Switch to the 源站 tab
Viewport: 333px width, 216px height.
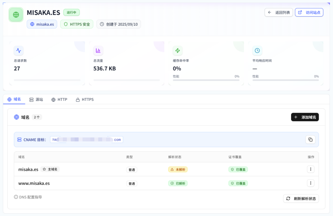point(36,99)
